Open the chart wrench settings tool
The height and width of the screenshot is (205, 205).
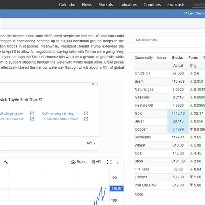click(x=6, y=162)
